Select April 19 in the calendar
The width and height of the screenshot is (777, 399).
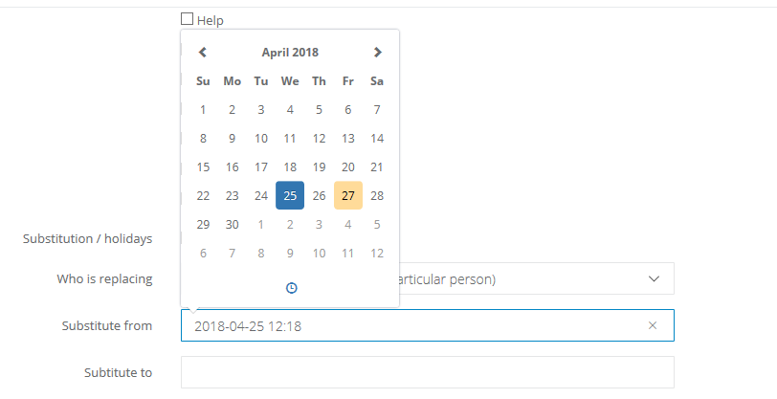pyautogui.click(x=320, y=167)
